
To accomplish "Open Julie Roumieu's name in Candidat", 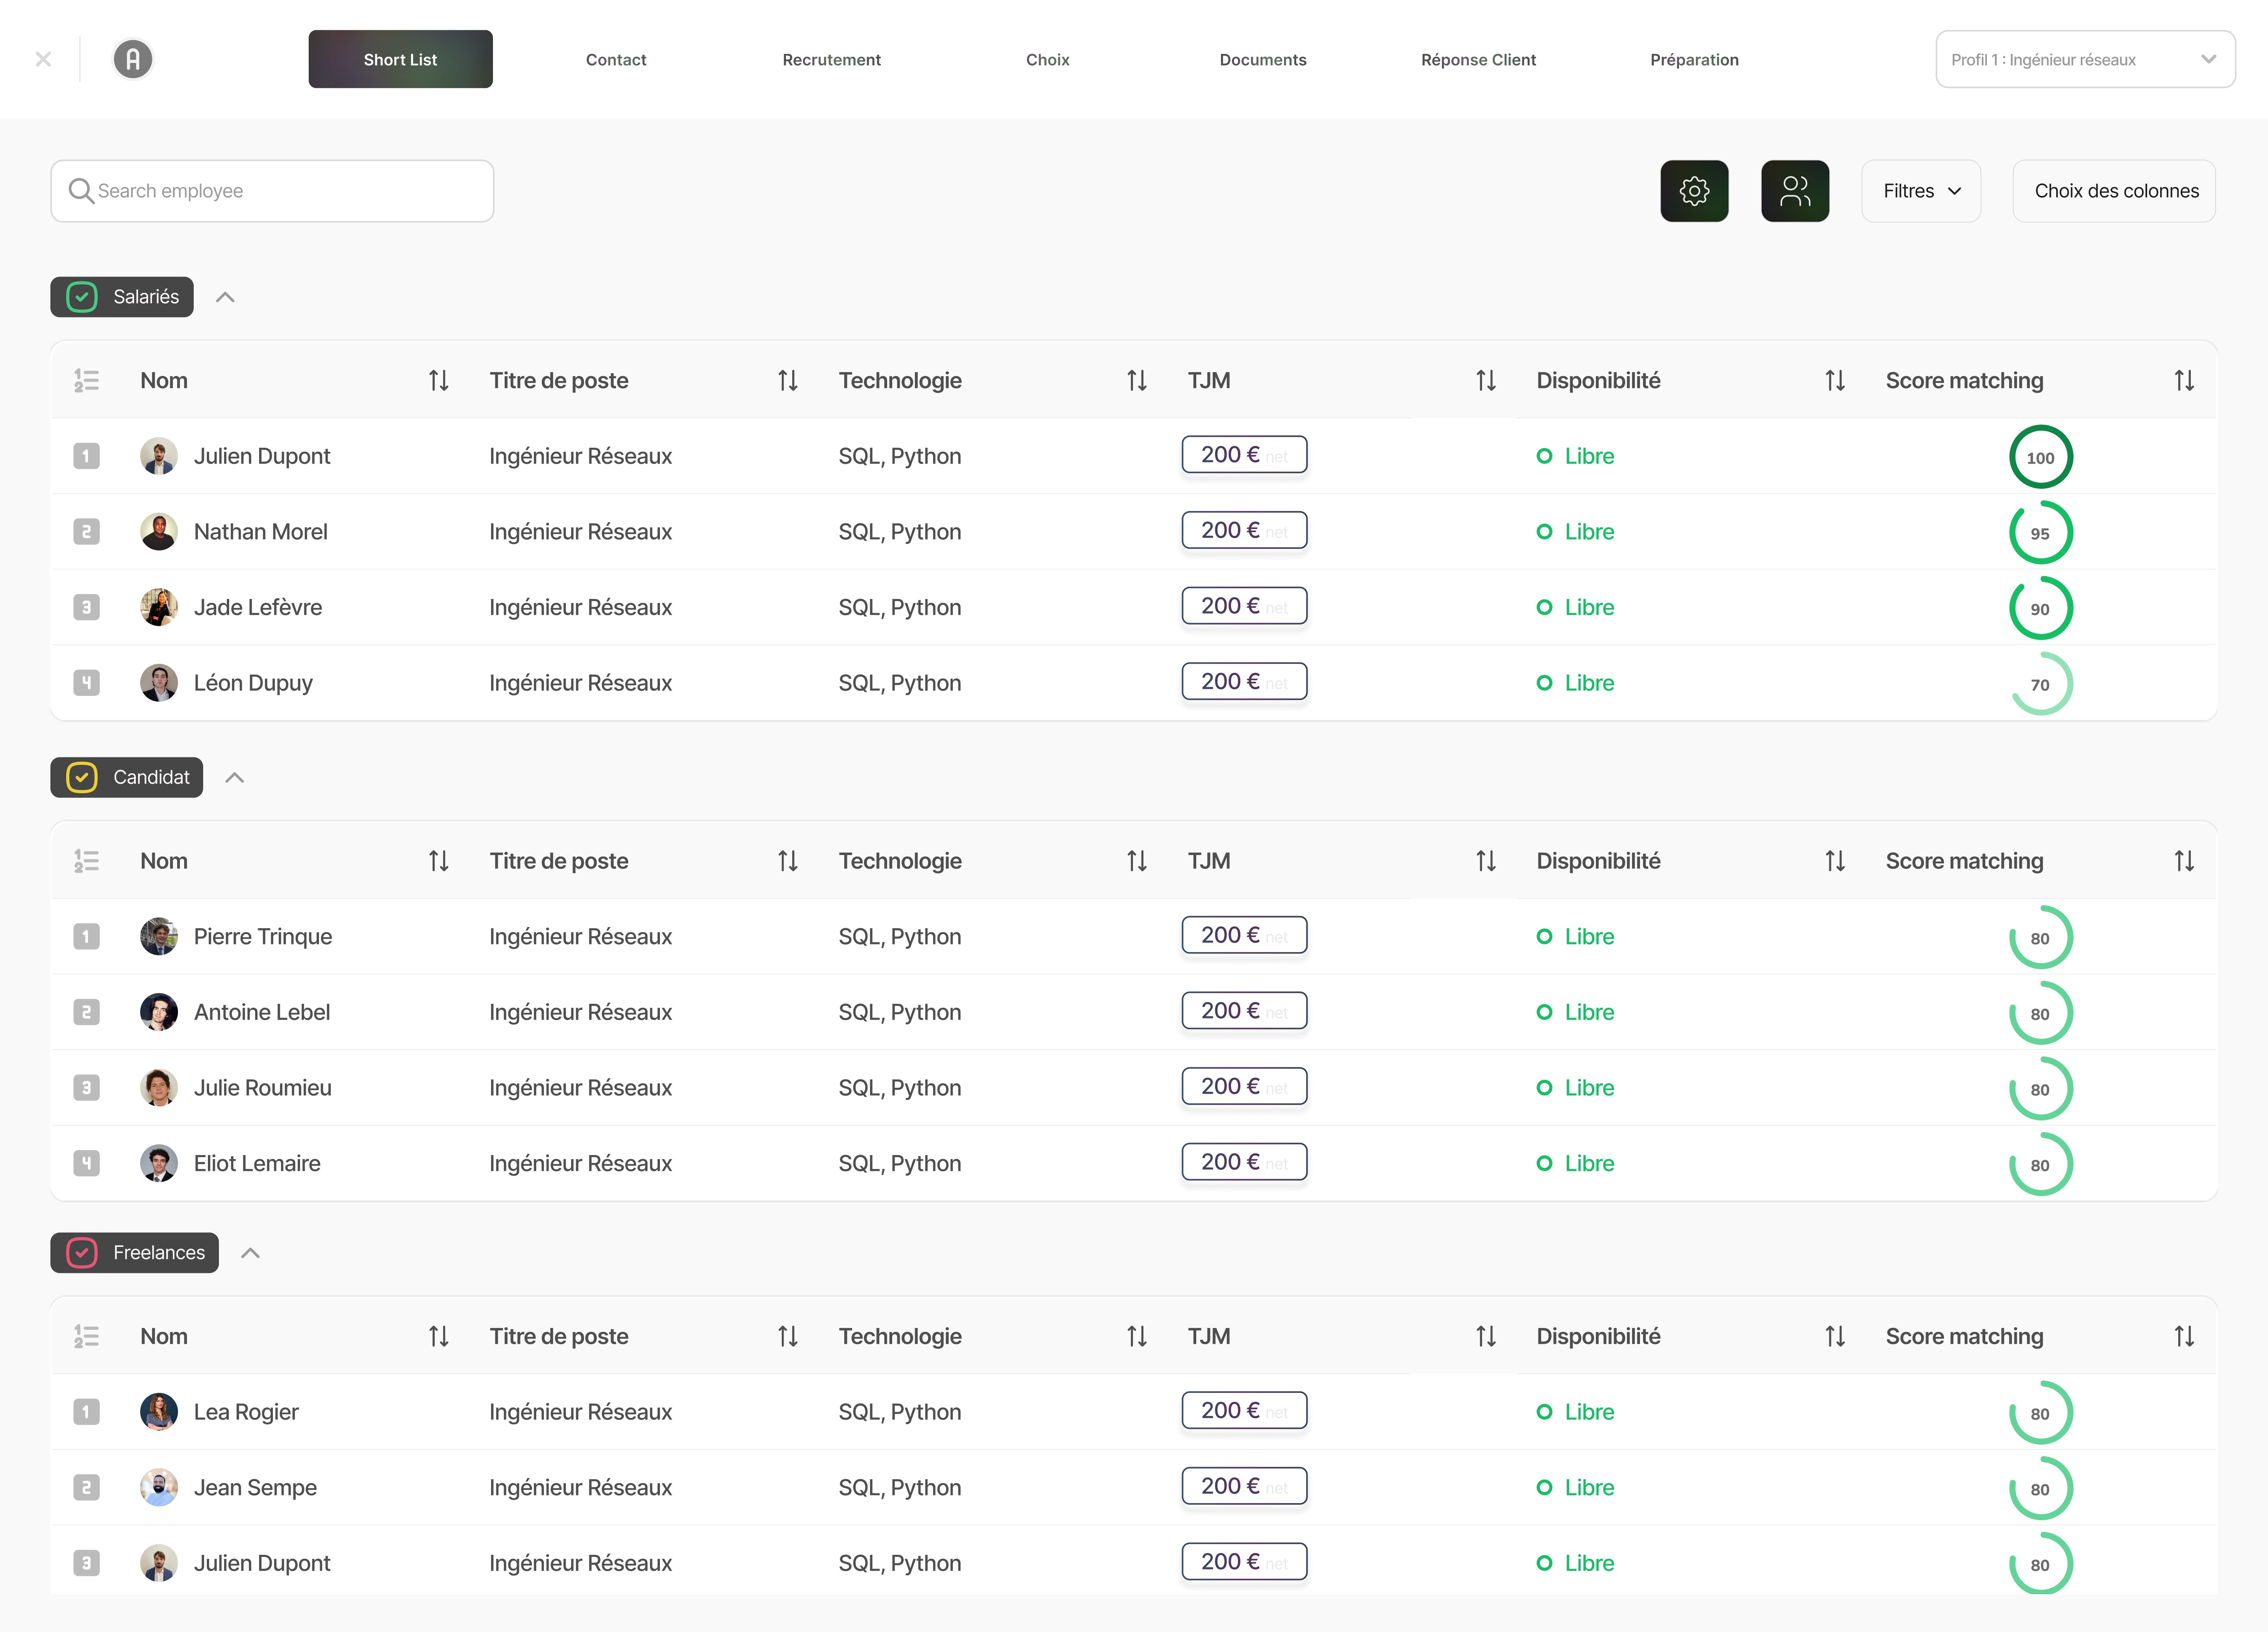I will [263, 1088].
